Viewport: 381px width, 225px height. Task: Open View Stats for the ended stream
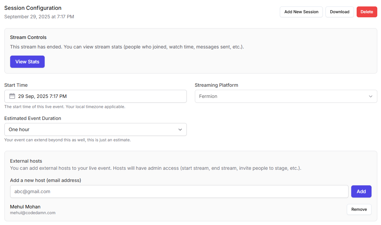point(27,62)
